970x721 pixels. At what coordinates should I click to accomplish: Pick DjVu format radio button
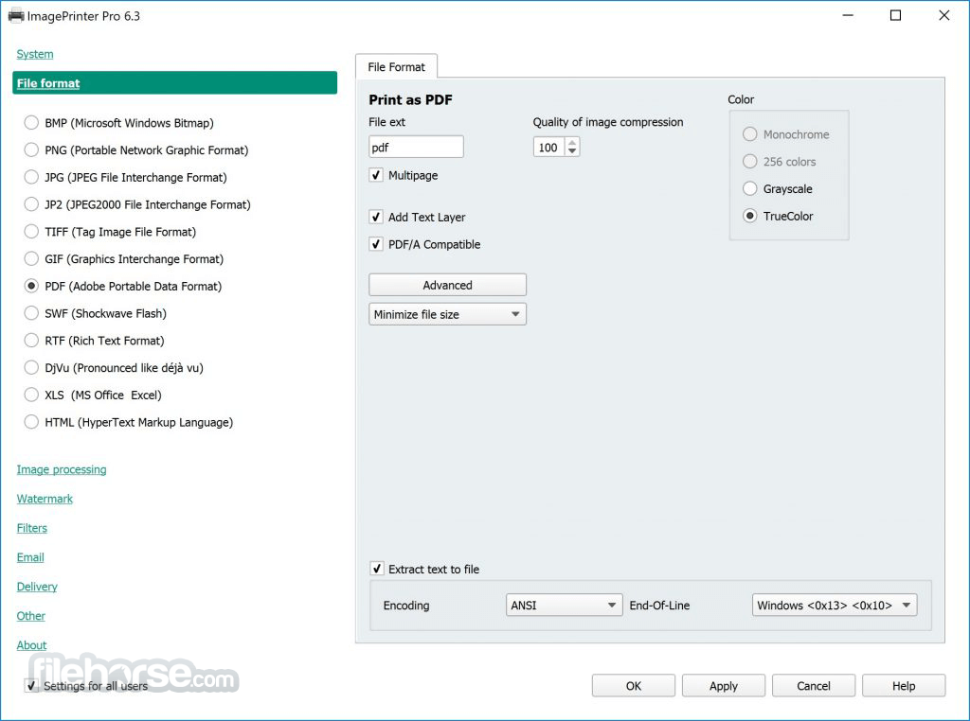(x=31, y=368)
